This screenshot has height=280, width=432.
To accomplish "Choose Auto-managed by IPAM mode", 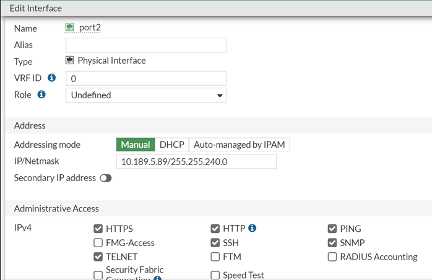I will [239, 145].
